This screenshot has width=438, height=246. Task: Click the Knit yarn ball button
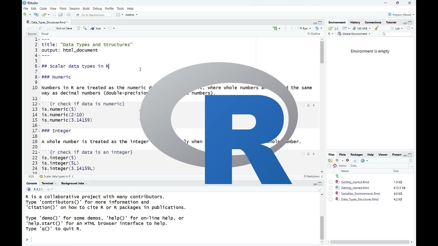(95, 28)
